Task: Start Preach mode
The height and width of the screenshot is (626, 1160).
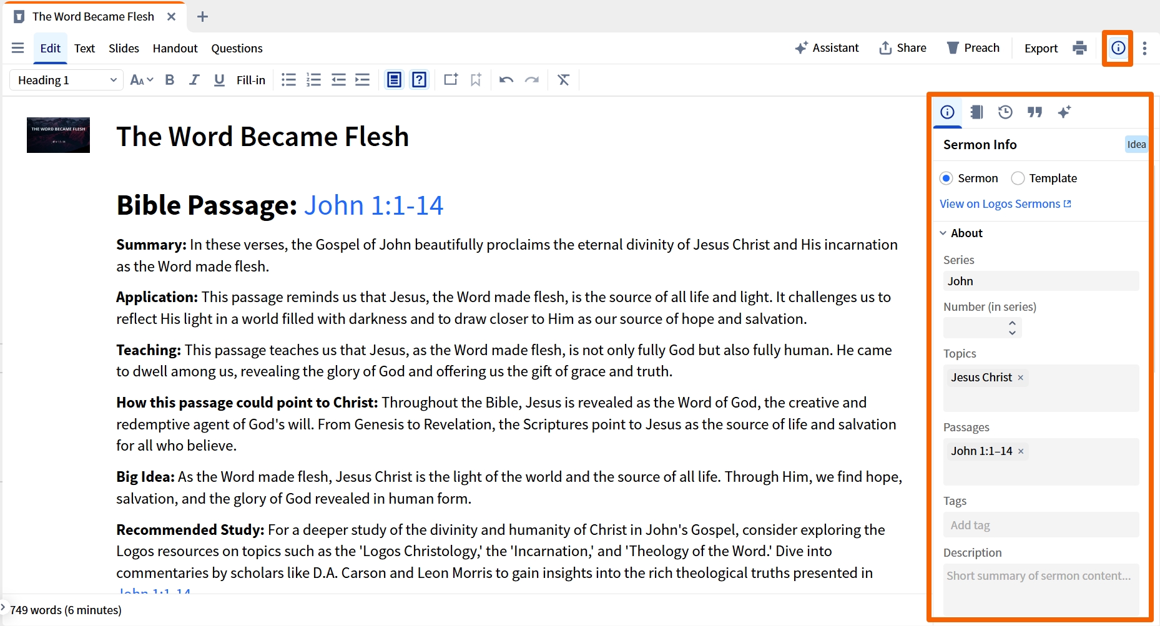Action: [x=973, y=48]
